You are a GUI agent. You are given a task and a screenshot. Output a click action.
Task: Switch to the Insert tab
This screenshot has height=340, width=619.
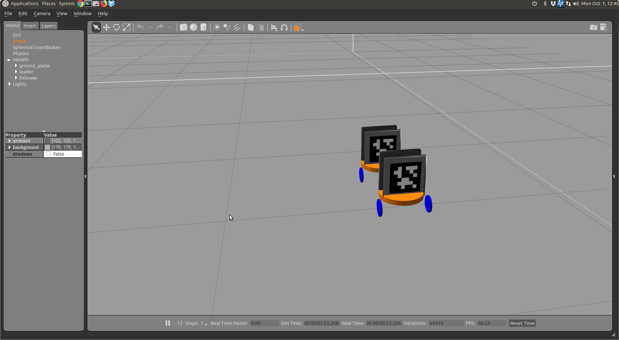click(x=30, y=26)
